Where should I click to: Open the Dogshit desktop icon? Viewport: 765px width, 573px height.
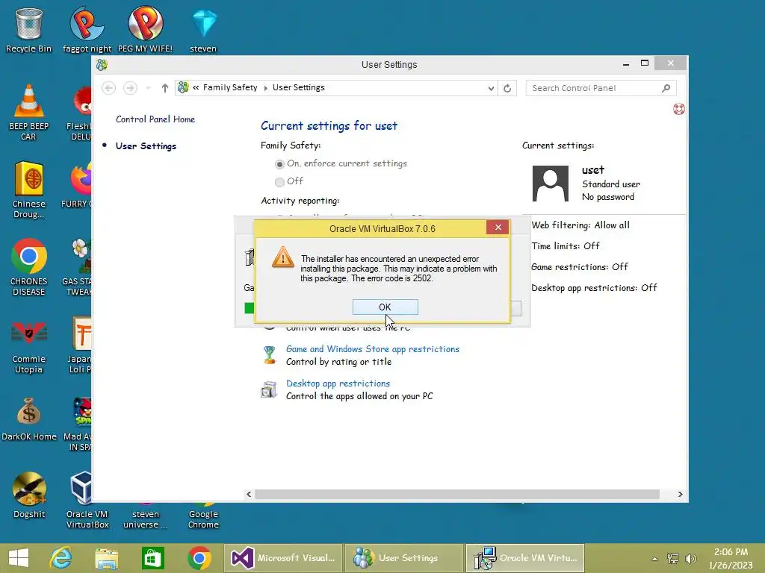[29, 495]
